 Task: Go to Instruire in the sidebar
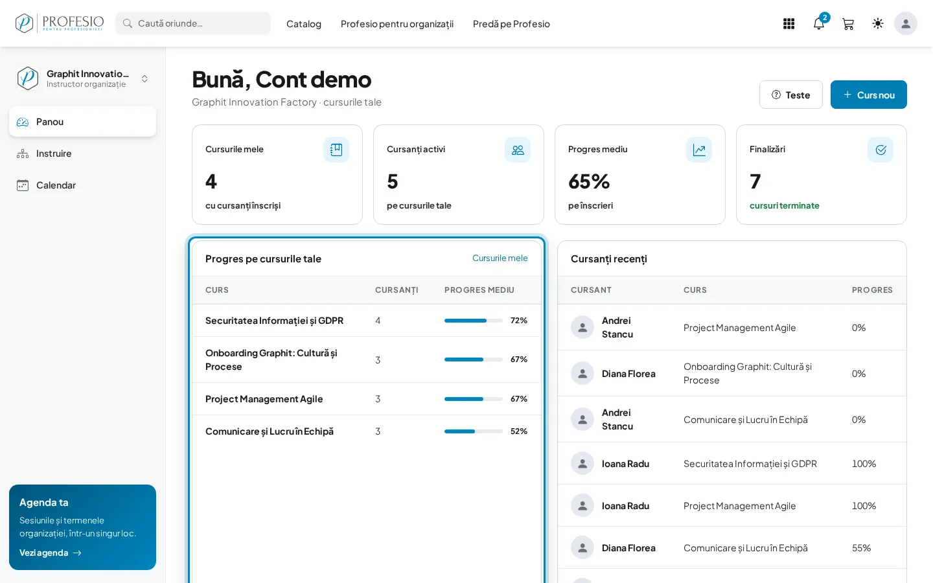point(83,154)
